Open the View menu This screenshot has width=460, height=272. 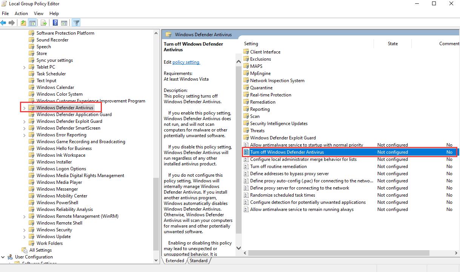pyautogui.click(x=39, y=14)
